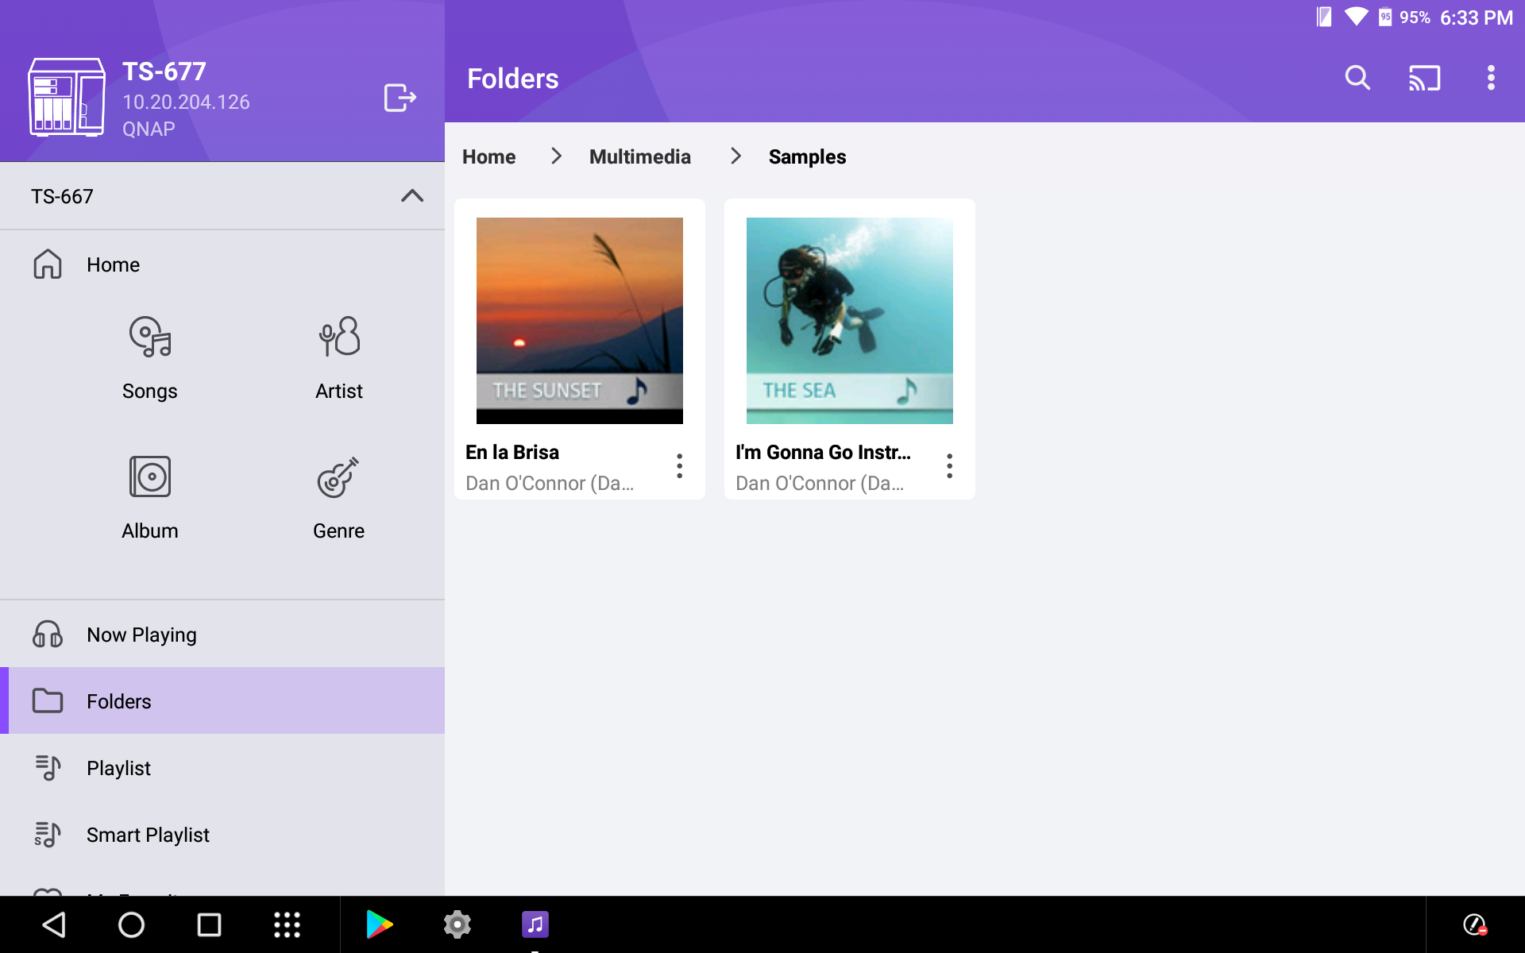Tap the TS-677 NAS device icon

pyautogui.click(x=67, y=97)
